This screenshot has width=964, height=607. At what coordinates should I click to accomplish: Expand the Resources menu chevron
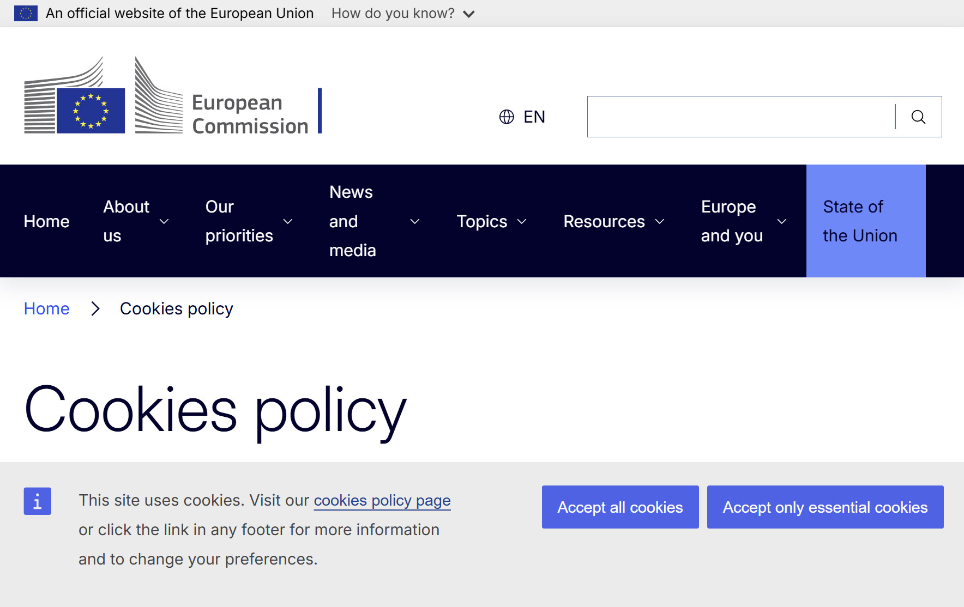(660, 222)
